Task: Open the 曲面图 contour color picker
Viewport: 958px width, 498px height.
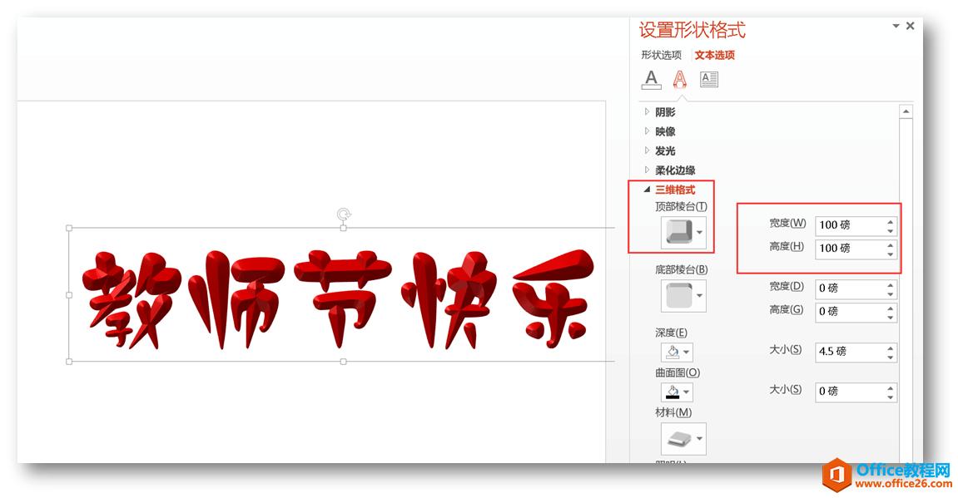Action: click(676, 392)
